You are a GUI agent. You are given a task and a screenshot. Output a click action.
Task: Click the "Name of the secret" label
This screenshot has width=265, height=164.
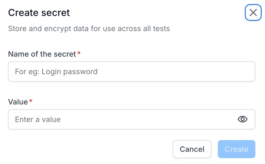click(42, 54)
